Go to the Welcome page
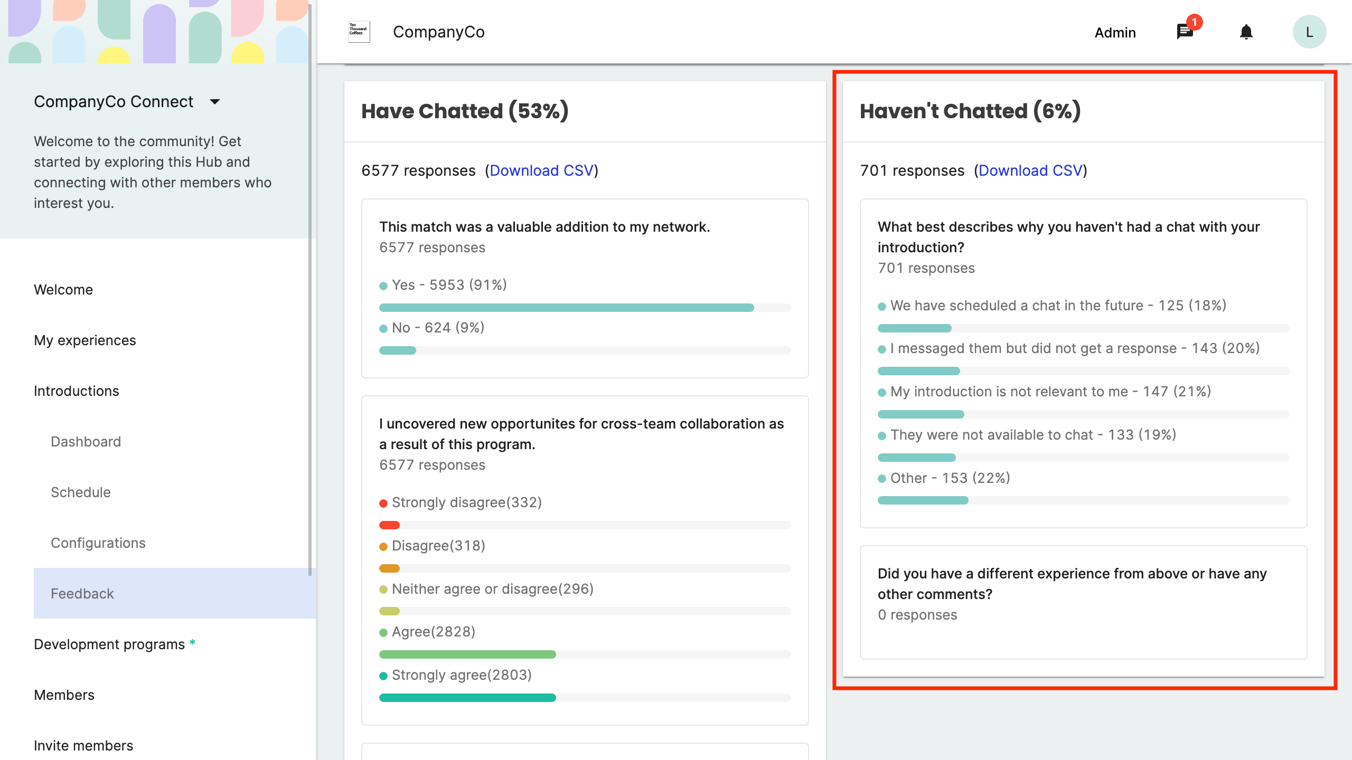Image resolution: width=1352 pixels, height=760 pixels. (x=63, y=289)
